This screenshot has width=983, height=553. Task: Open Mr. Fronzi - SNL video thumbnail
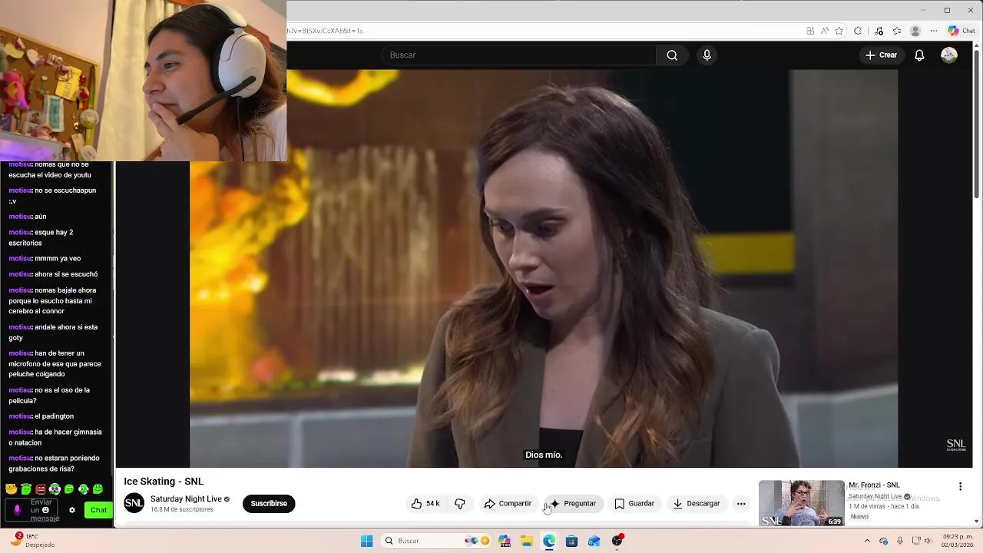point(801,503)
